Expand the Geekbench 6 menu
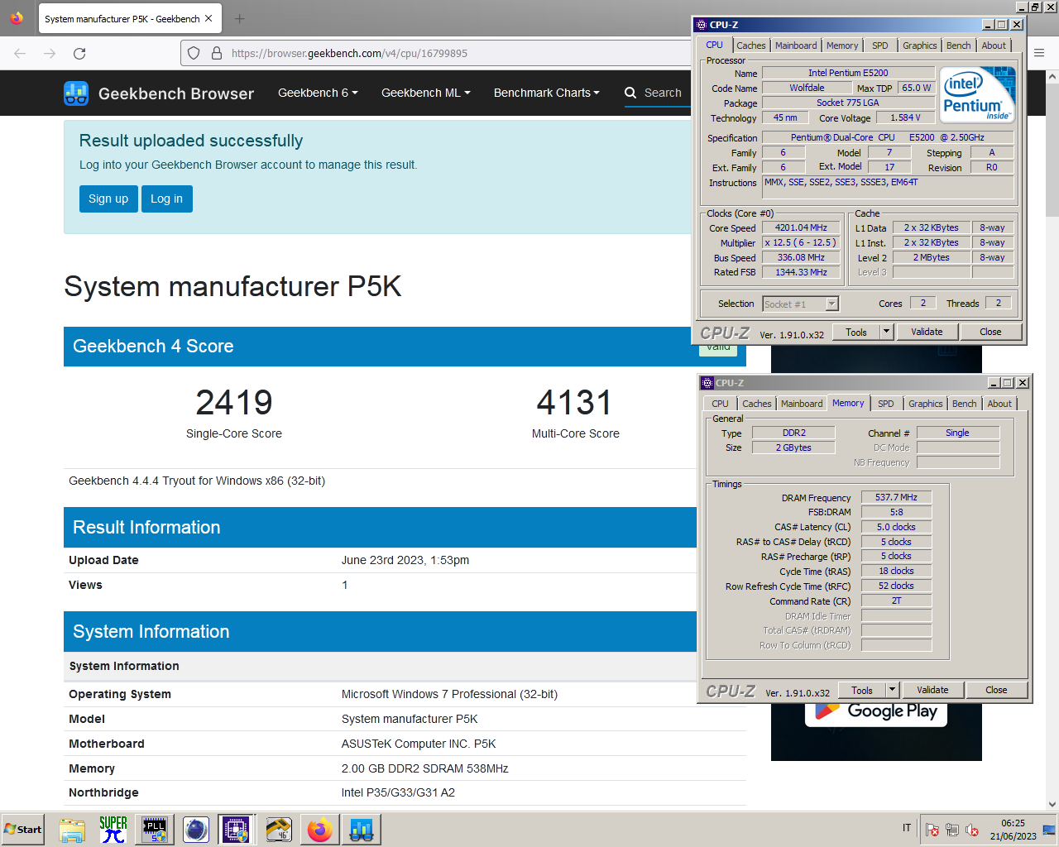This screenshot has width=1059, height=847. (x=318, y=93)
